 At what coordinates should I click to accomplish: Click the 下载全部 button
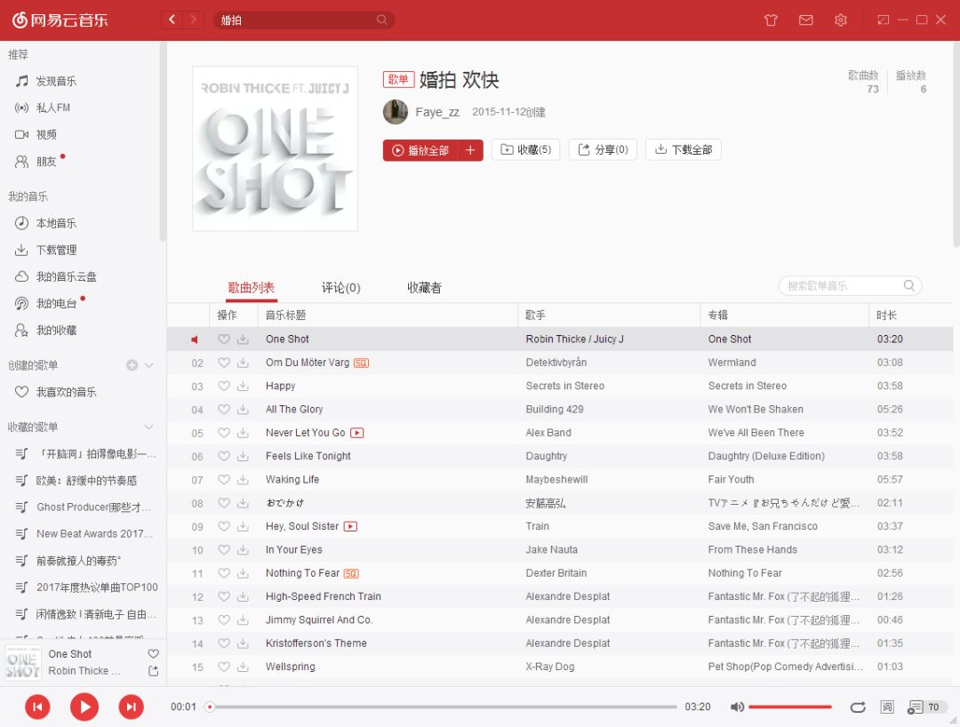click(x=684, y=149)
